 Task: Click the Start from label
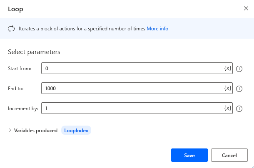[x=20, y=69]
